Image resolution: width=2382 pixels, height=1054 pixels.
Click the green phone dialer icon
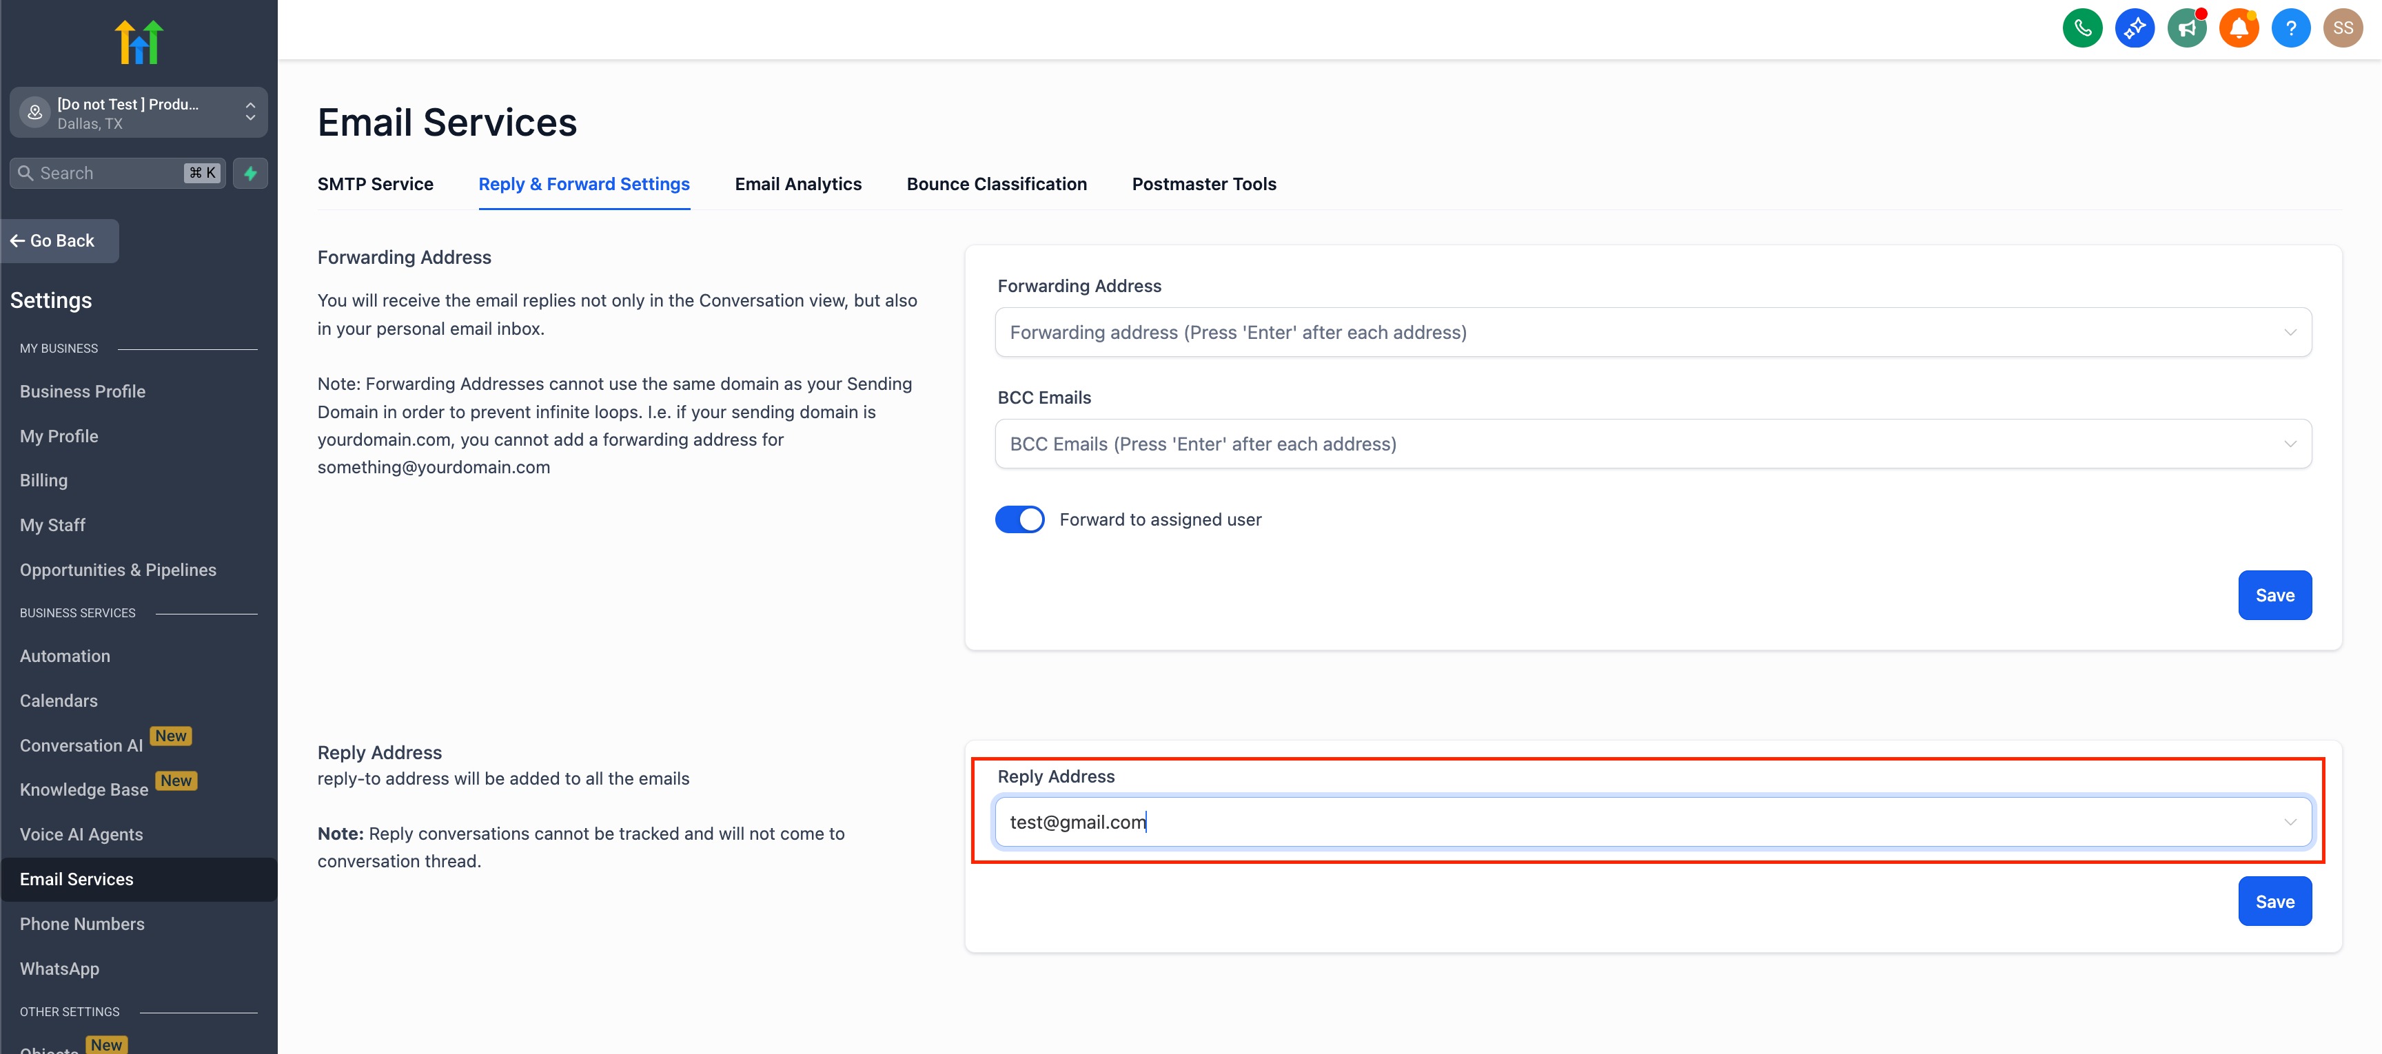click(2081, 28)
